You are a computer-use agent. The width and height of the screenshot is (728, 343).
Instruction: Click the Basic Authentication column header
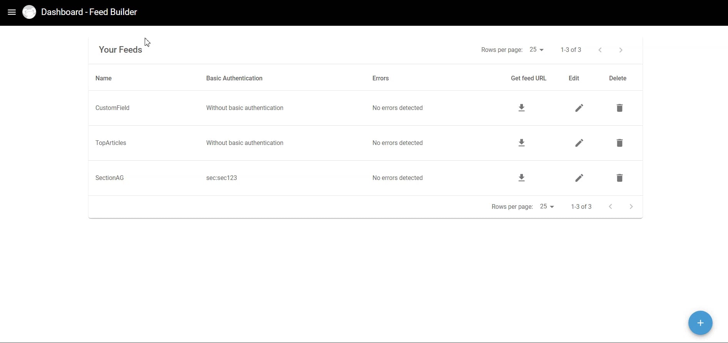(234, 78)
